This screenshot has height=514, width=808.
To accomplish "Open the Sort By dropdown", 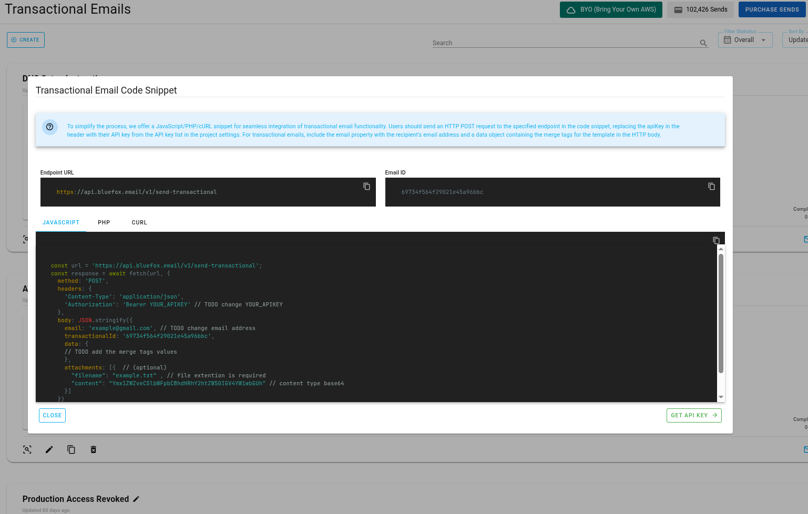I will (796, 39).
